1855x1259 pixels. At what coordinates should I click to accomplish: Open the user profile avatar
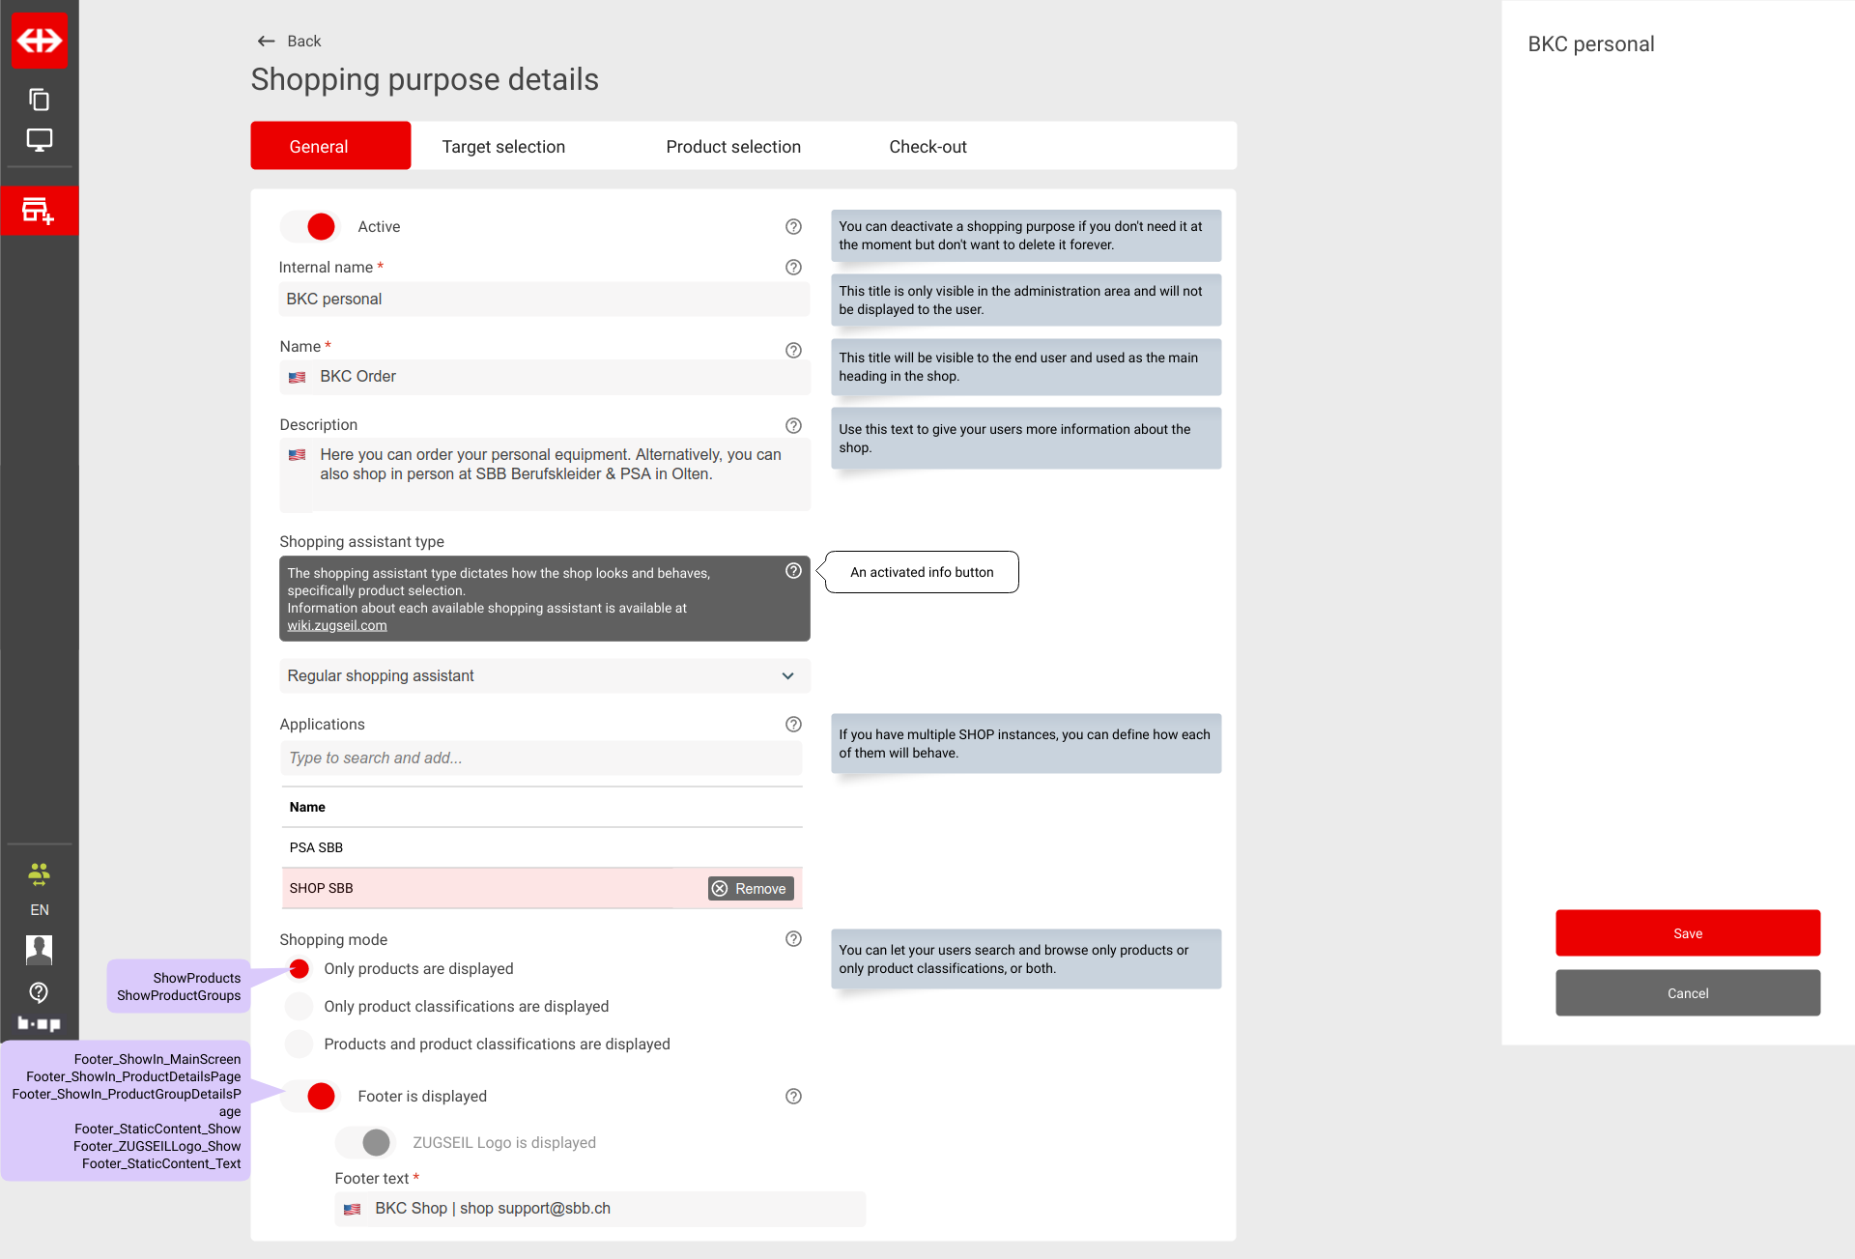39,950
